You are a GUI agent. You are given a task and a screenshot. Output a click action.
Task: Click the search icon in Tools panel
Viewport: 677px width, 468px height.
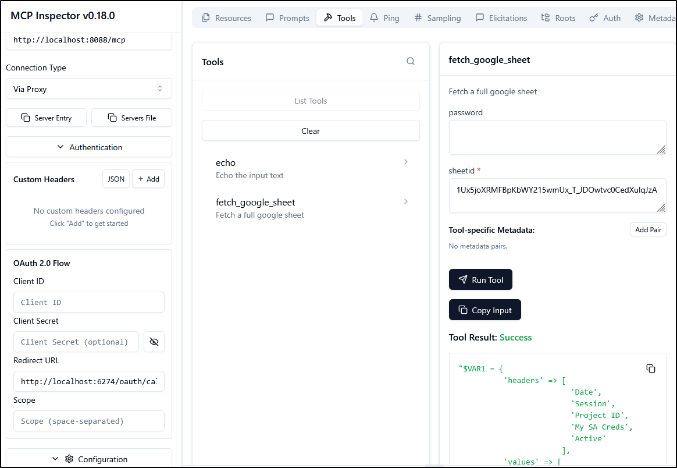[x=411, y=62]
